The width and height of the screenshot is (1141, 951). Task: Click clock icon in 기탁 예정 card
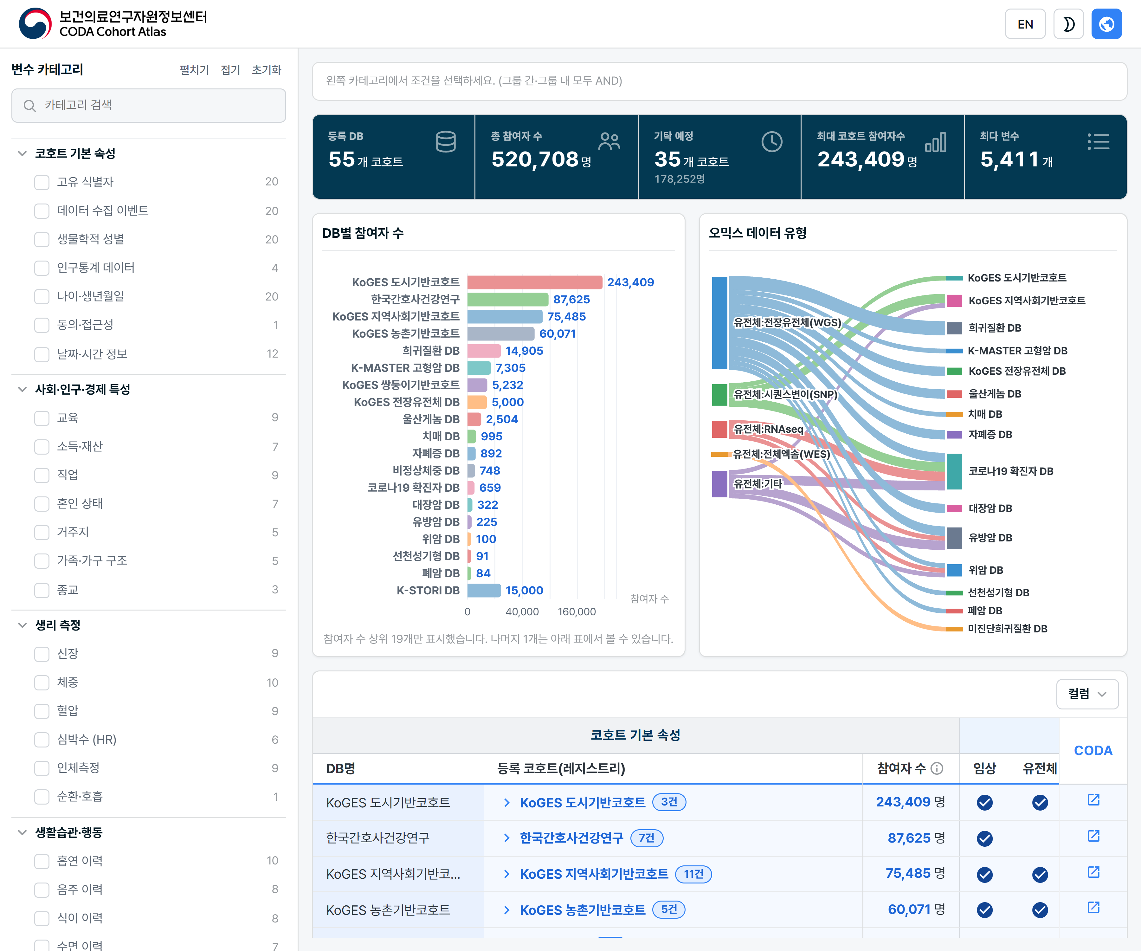(771, 142)
